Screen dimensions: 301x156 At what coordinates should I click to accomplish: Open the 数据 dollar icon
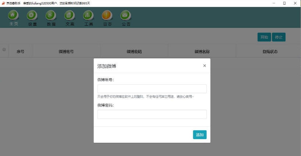(x=51, y=15)
